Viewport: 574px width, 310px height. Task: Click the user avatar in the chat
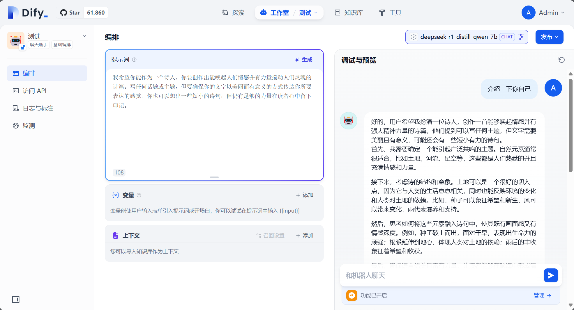(553, 88)
